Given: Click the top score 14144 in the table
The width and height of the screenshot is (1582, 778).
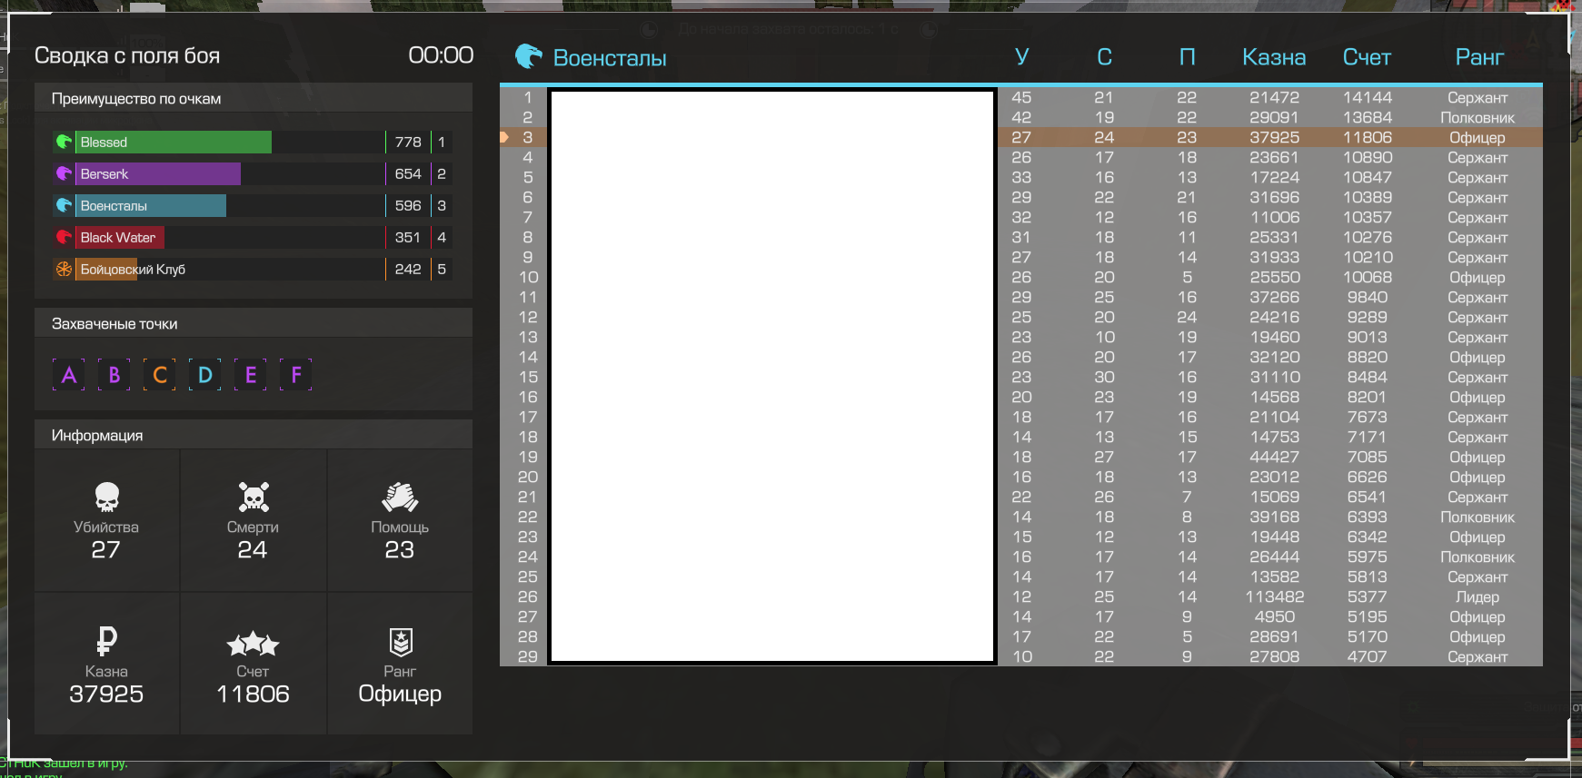Looking at the screenshot, I should 1367,97.
